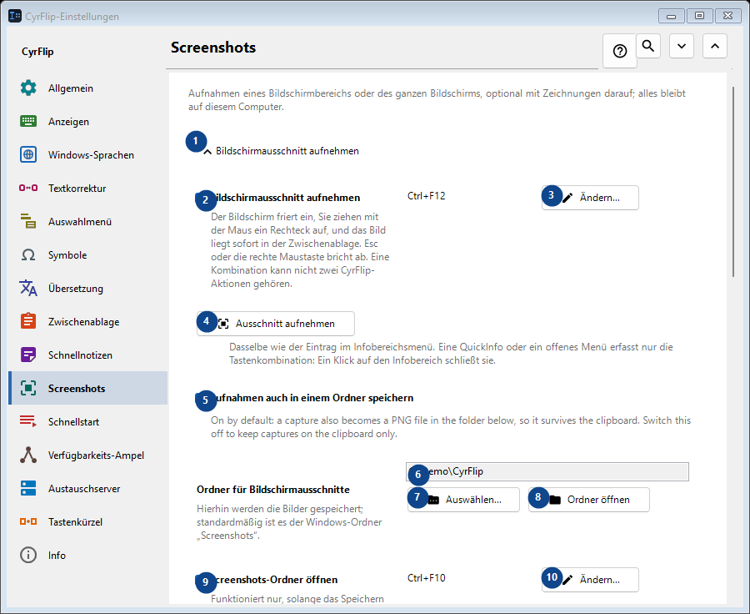This screenshot has height=614, width=750.
Task: Collapse the Bildschirmausschnitt aufnehmen section
Action: pos(282,151)
